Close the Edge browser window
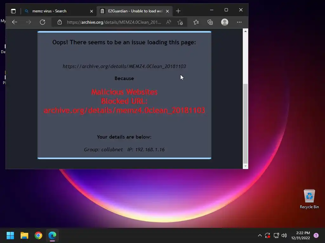Image resolution: width=325 pixels, height=243 pixels. point(241,10)
